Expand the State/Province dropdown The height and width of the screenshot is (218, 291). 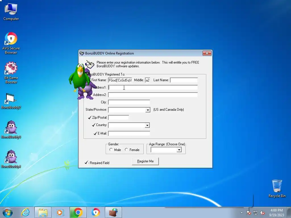point(148,110)
